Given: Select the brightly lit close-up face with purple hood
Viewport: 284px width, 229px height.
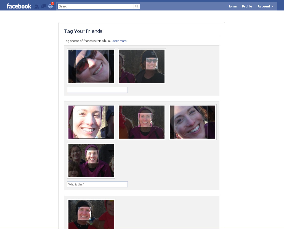Looking at the screenshot, I should [x=91, y=122].
